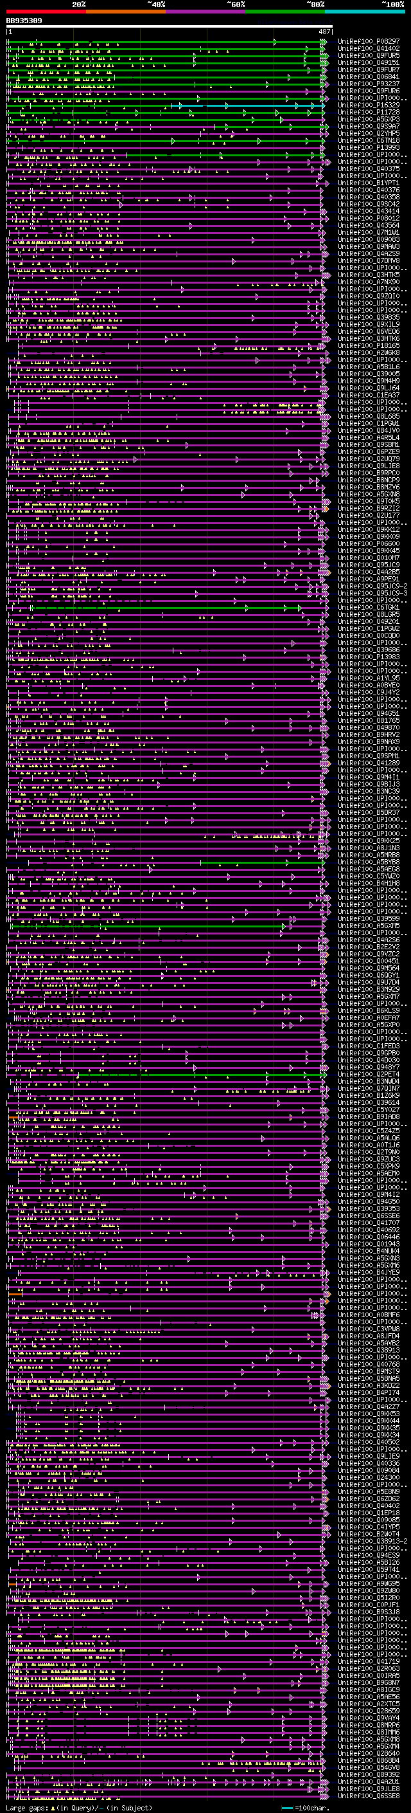Image resolution: width=411 pixels, height=1813 pixels.
Task: Open hit UniRef100_Q9FUR5
Action: (x=368, y=55)
